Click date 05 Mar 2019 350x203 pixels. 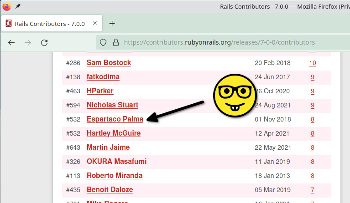click(272, 190)
